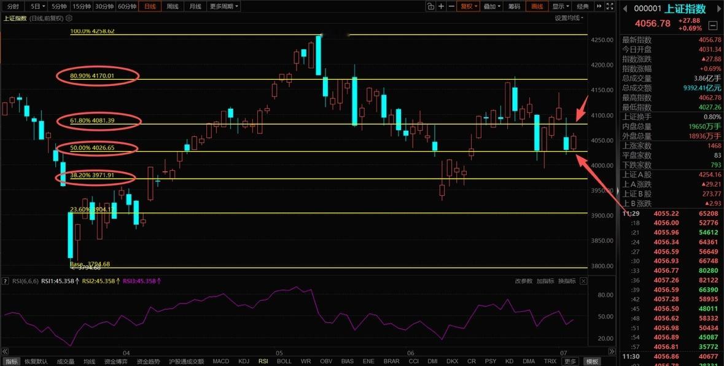
Task: Select TRIX indicator
Action: [x=550, y=361]
